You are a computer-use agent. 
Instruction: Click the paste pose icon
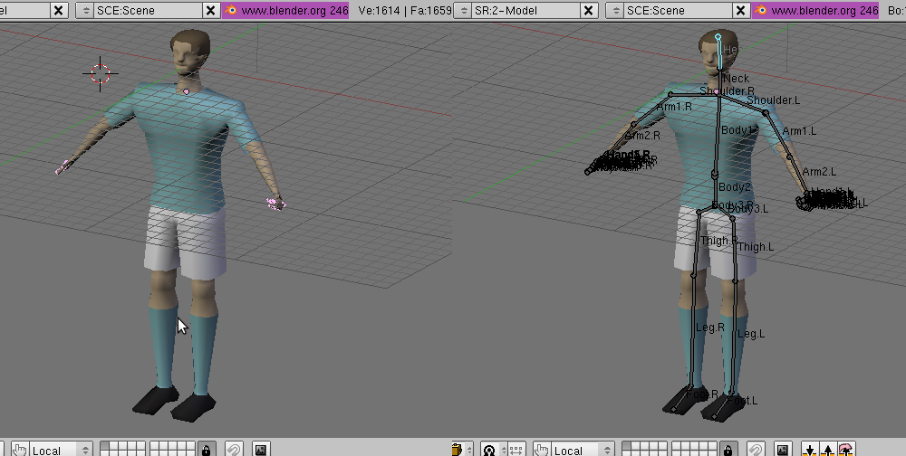coord(827,449)
